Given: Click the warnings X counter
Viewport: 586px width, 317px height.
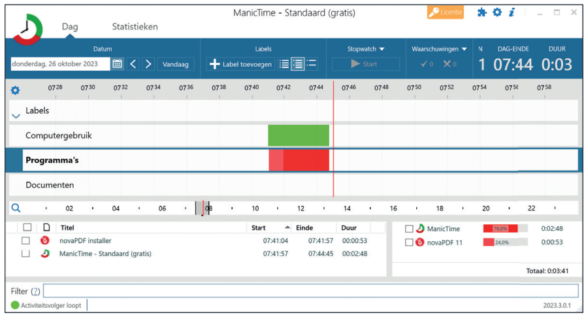Looking at the screenshot, I should point(449,64).
